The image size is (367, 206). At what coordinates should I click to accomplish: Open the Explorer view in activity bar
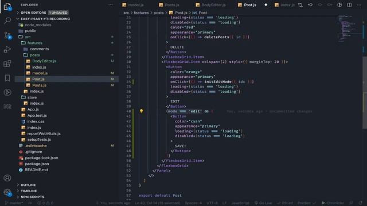pyautogui.click(x=7, y=6)
